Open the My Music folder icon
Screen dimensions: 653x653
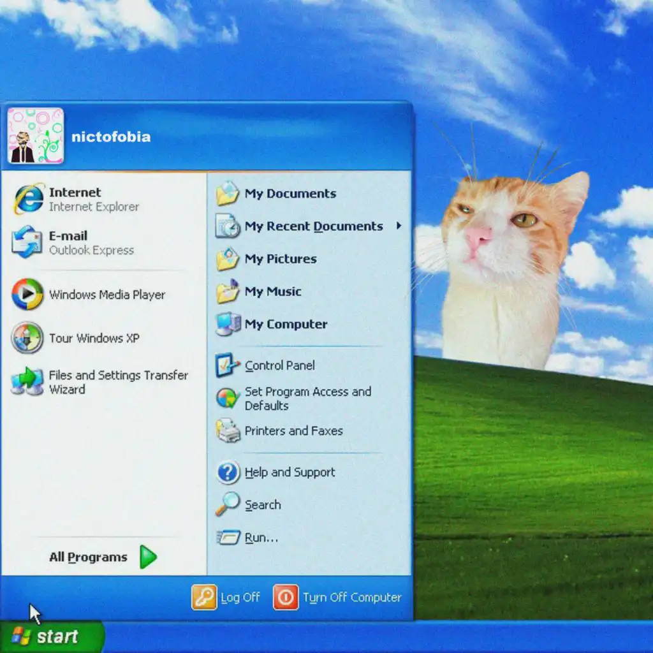[228, 291]
